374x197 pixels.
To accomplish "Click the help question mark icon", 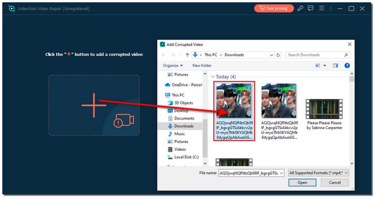I will click(347, 66).
